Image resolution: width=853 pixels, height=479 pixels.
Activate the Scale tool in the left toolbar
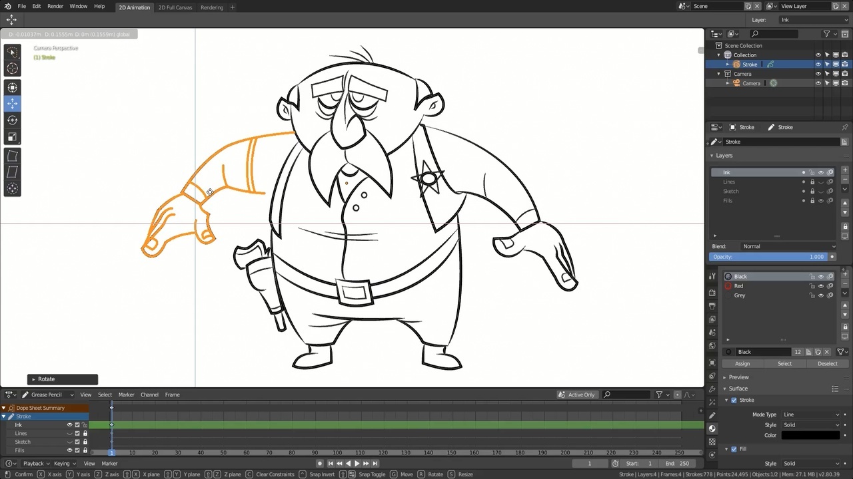[x=12, y=137]
